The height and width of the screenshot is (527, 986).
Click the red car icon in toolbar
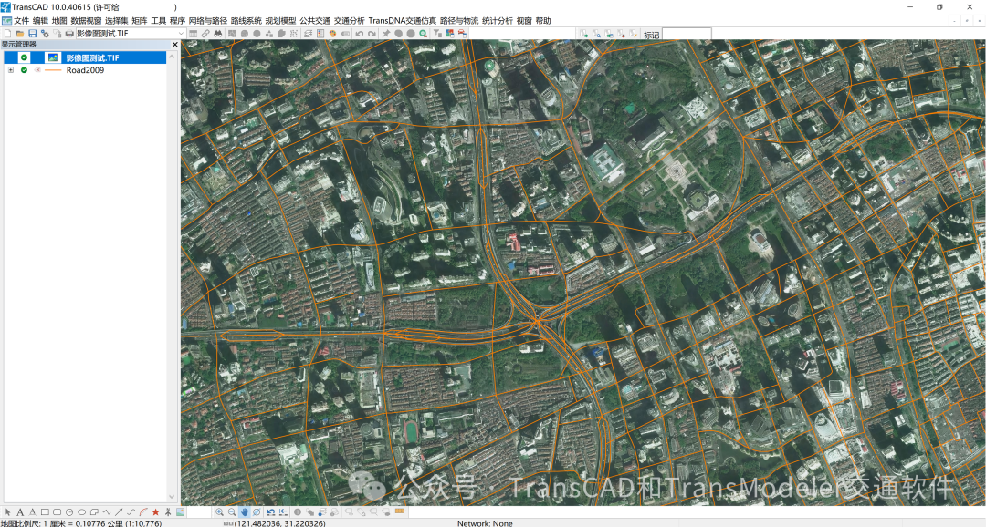462,34
